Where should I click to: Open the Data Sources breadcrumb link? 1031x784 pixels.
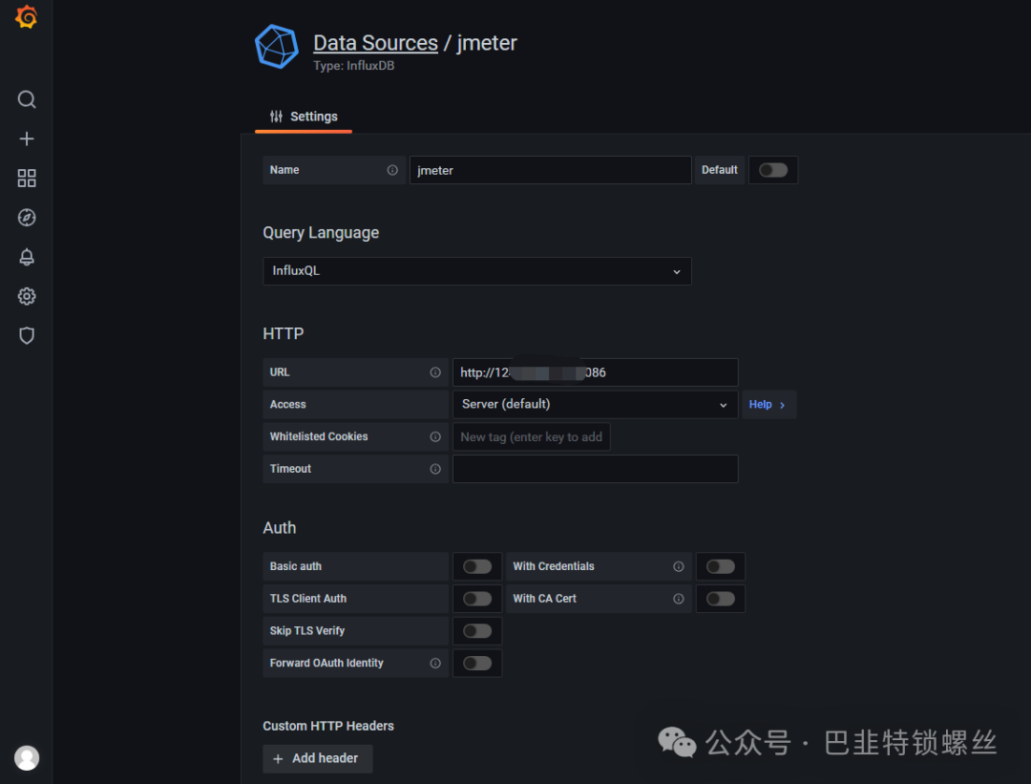coord(375,43)
